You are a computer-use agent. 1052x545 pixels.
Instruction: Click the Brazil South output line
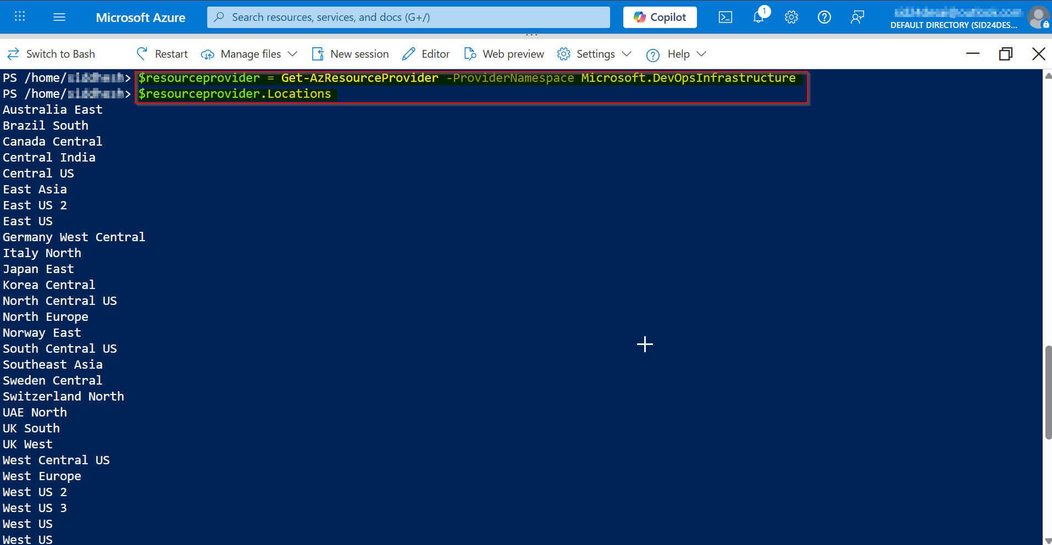(x=46, y=126)
